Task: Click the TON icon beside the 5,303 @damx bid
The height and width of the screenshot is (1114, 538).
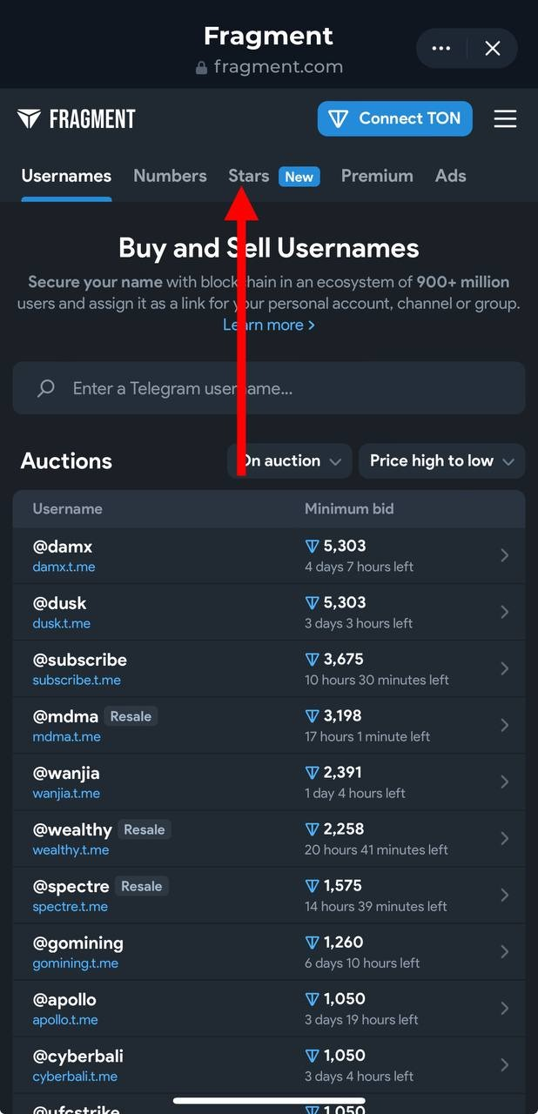Action: coord(313,547)
